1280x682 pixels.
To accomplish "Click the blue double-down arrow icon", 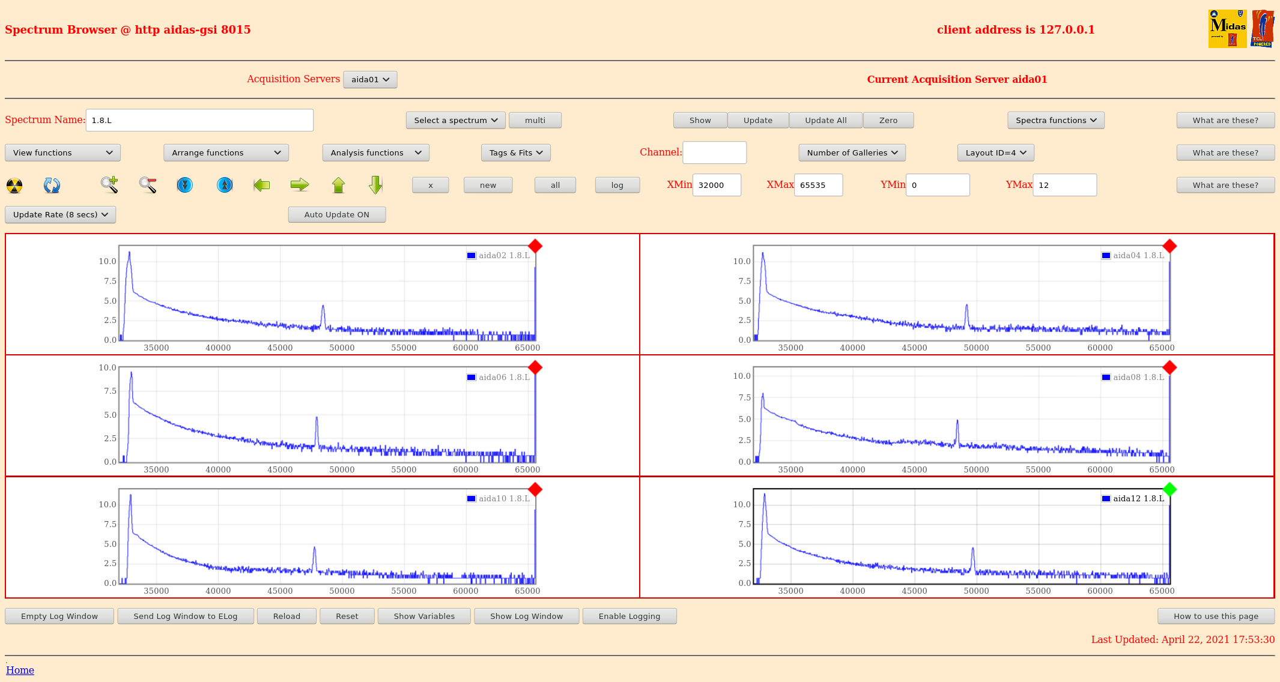I will [185, 185].
